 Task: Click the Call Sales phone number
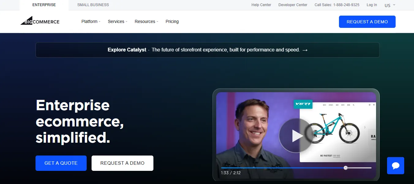point(337,5)
